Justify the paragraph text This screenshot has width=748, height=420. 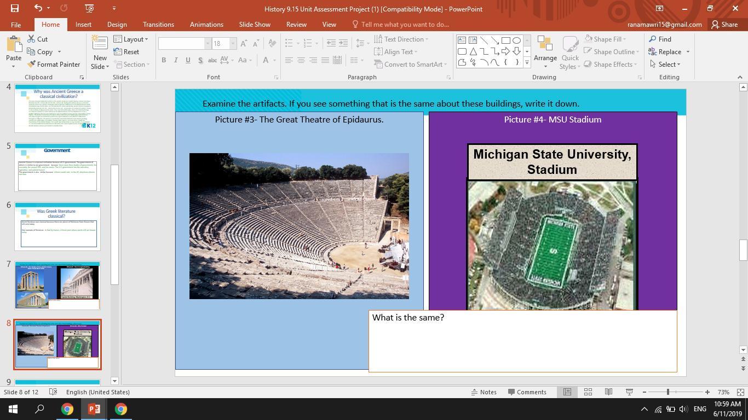click(x=325, y=60)
